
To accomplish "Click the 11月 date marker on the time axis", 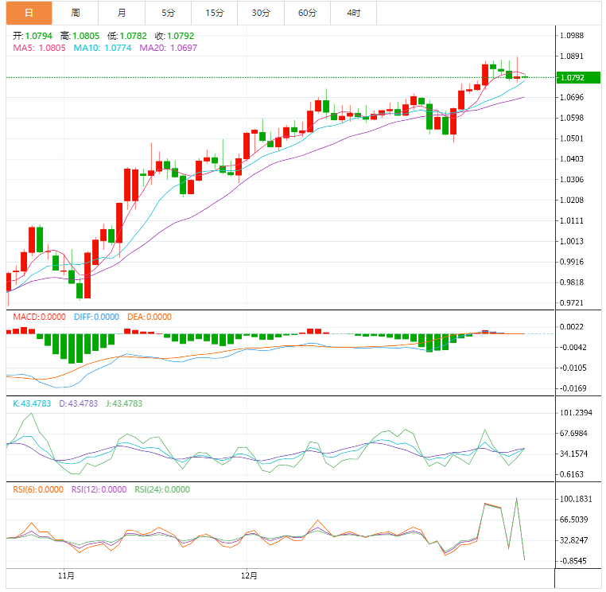I will click(67, 574).
